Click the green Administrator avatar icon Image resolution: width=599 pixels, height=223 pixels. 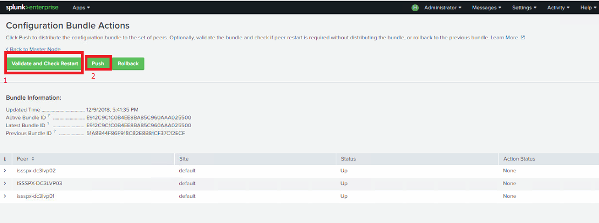pos(415,8)
